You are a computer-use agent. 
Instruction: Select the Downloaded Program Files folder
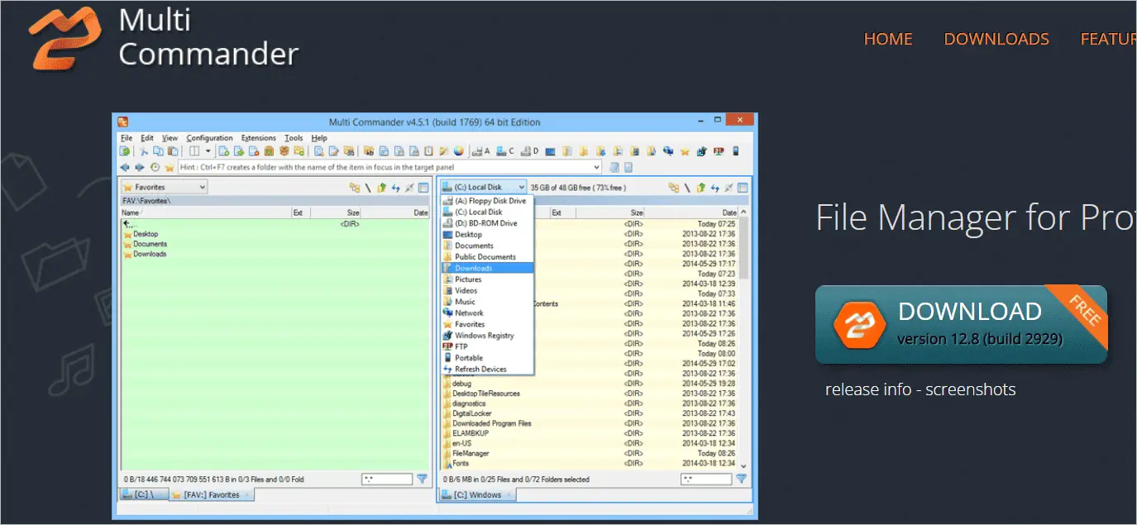[491, 423]
